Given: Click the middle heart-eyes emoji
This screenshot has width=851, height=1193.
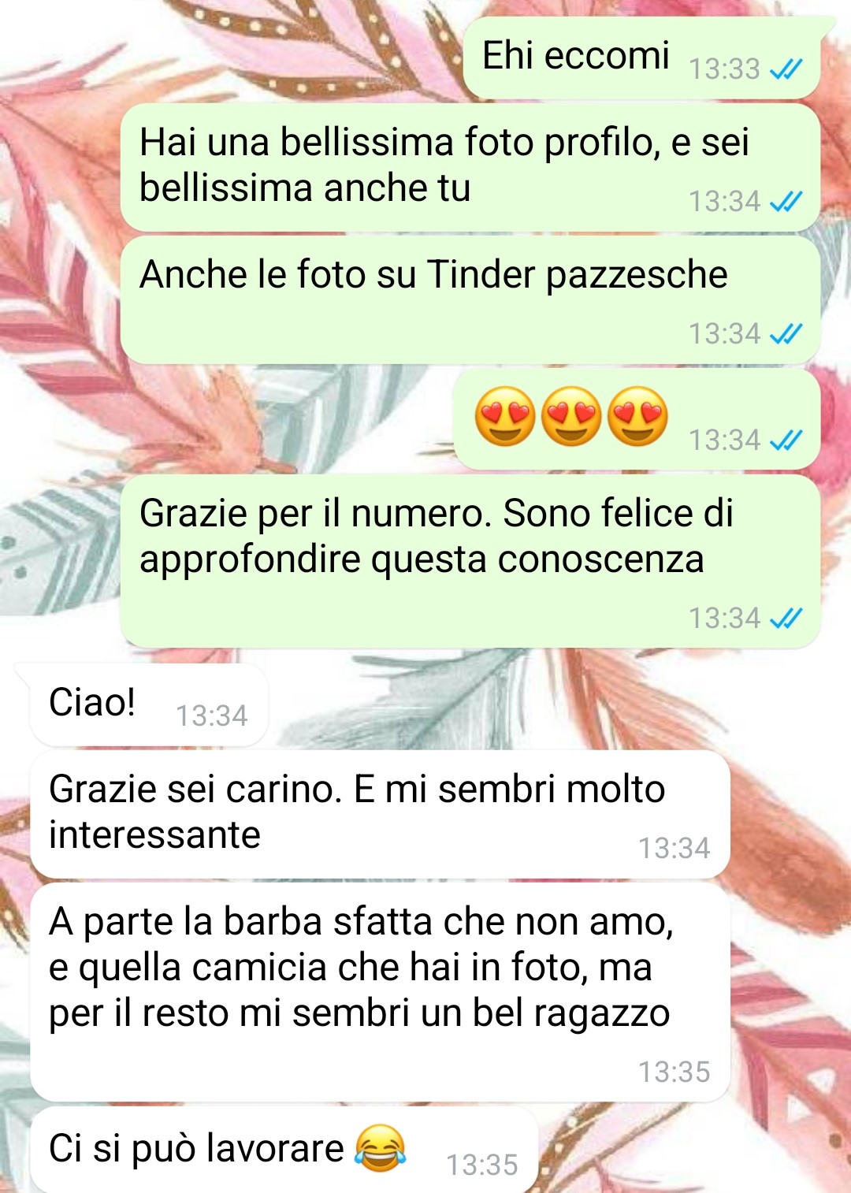Looking at the screenshot, I should (571, 417).
